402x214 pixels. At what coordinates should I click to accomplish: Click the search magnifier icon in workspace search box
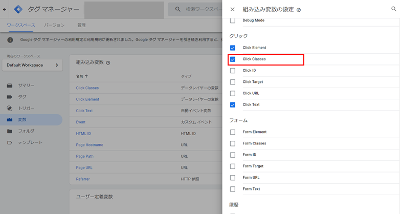177,9
